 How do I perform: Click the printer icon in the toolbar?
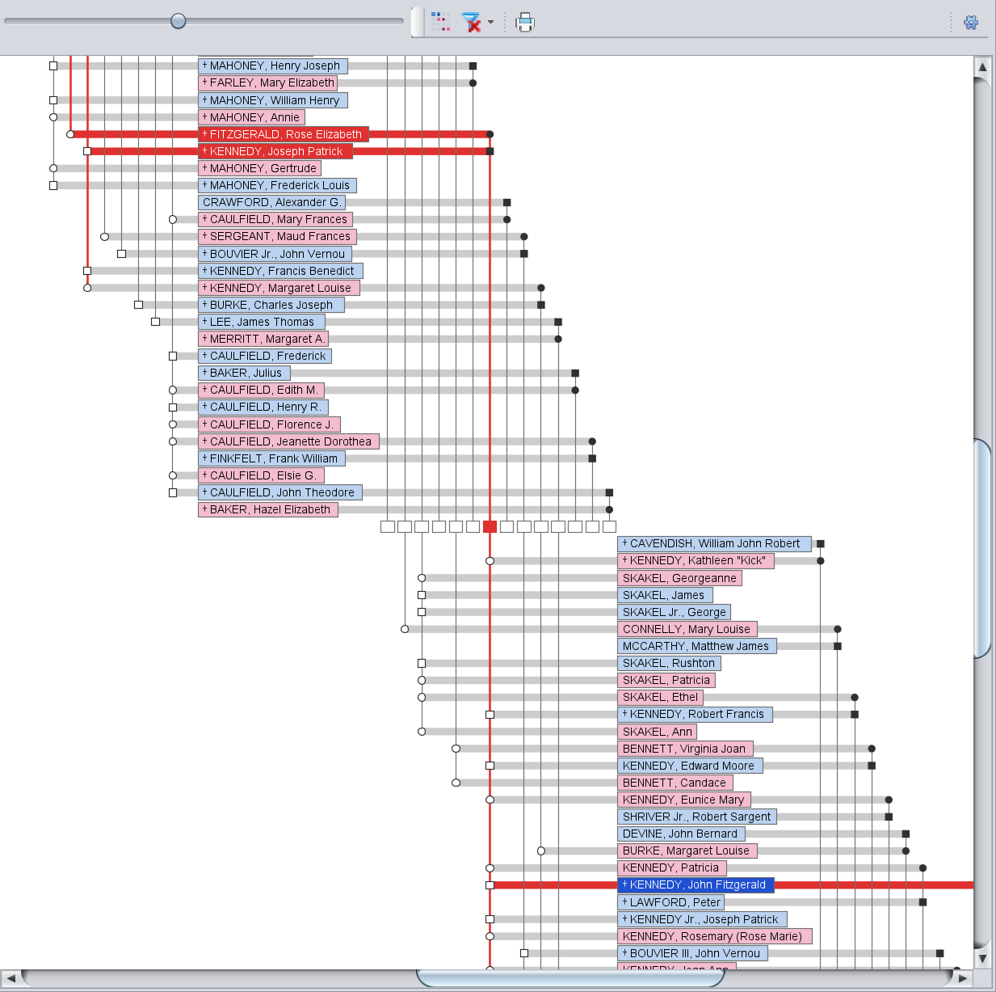click(525, 22)
